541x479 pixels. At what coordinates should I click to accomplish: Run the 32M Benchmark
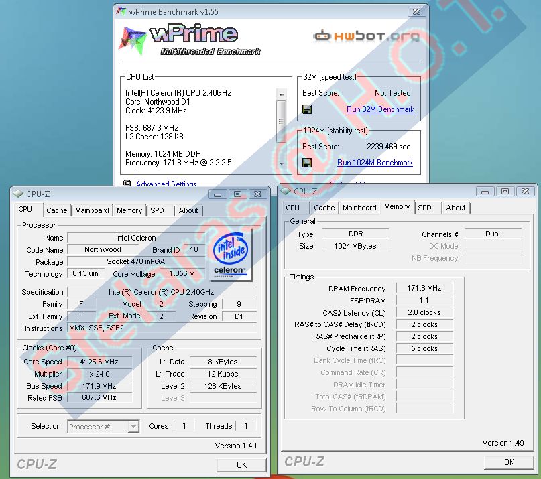point(380,109)
